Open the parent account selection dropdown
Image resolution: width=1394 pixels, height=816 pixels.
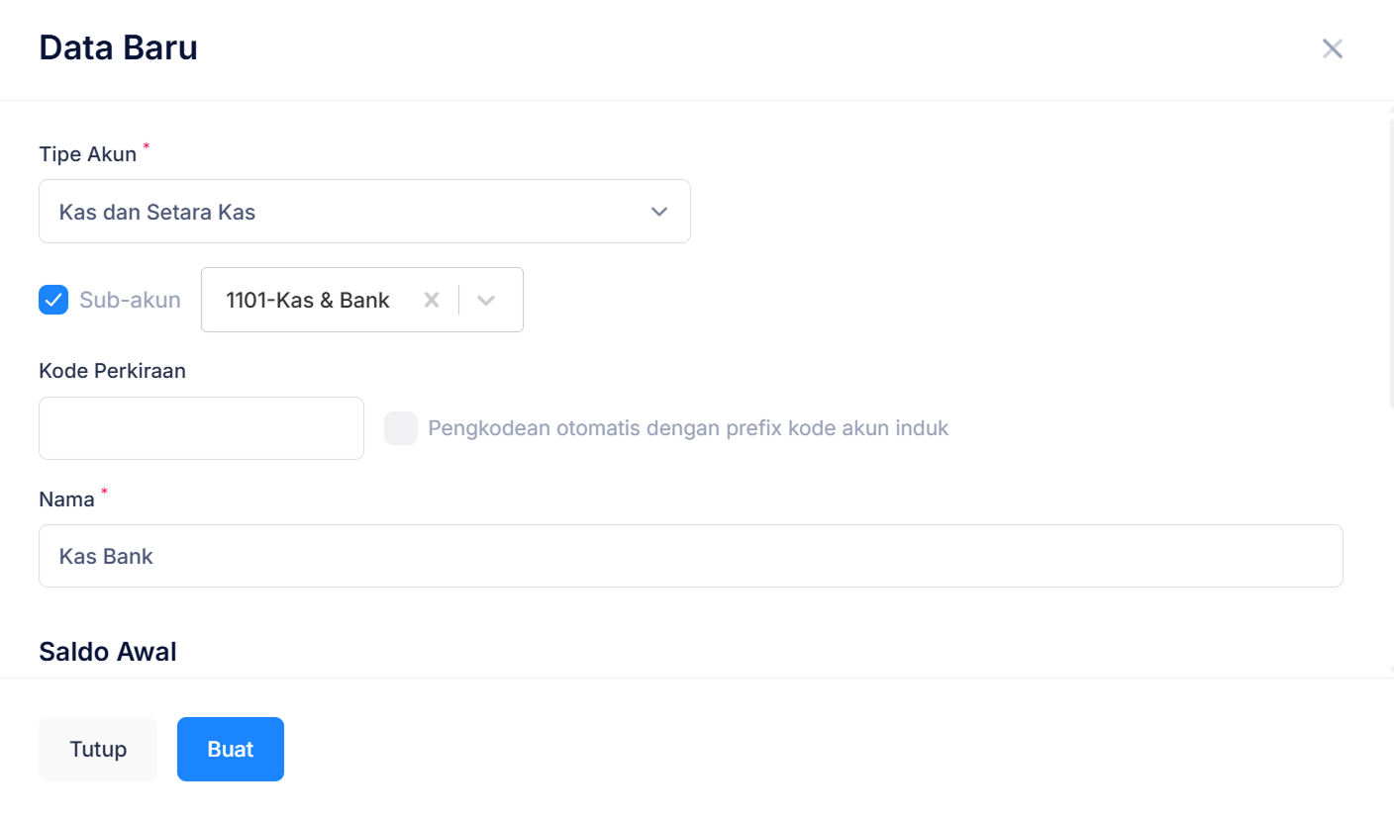coord(486,300)
